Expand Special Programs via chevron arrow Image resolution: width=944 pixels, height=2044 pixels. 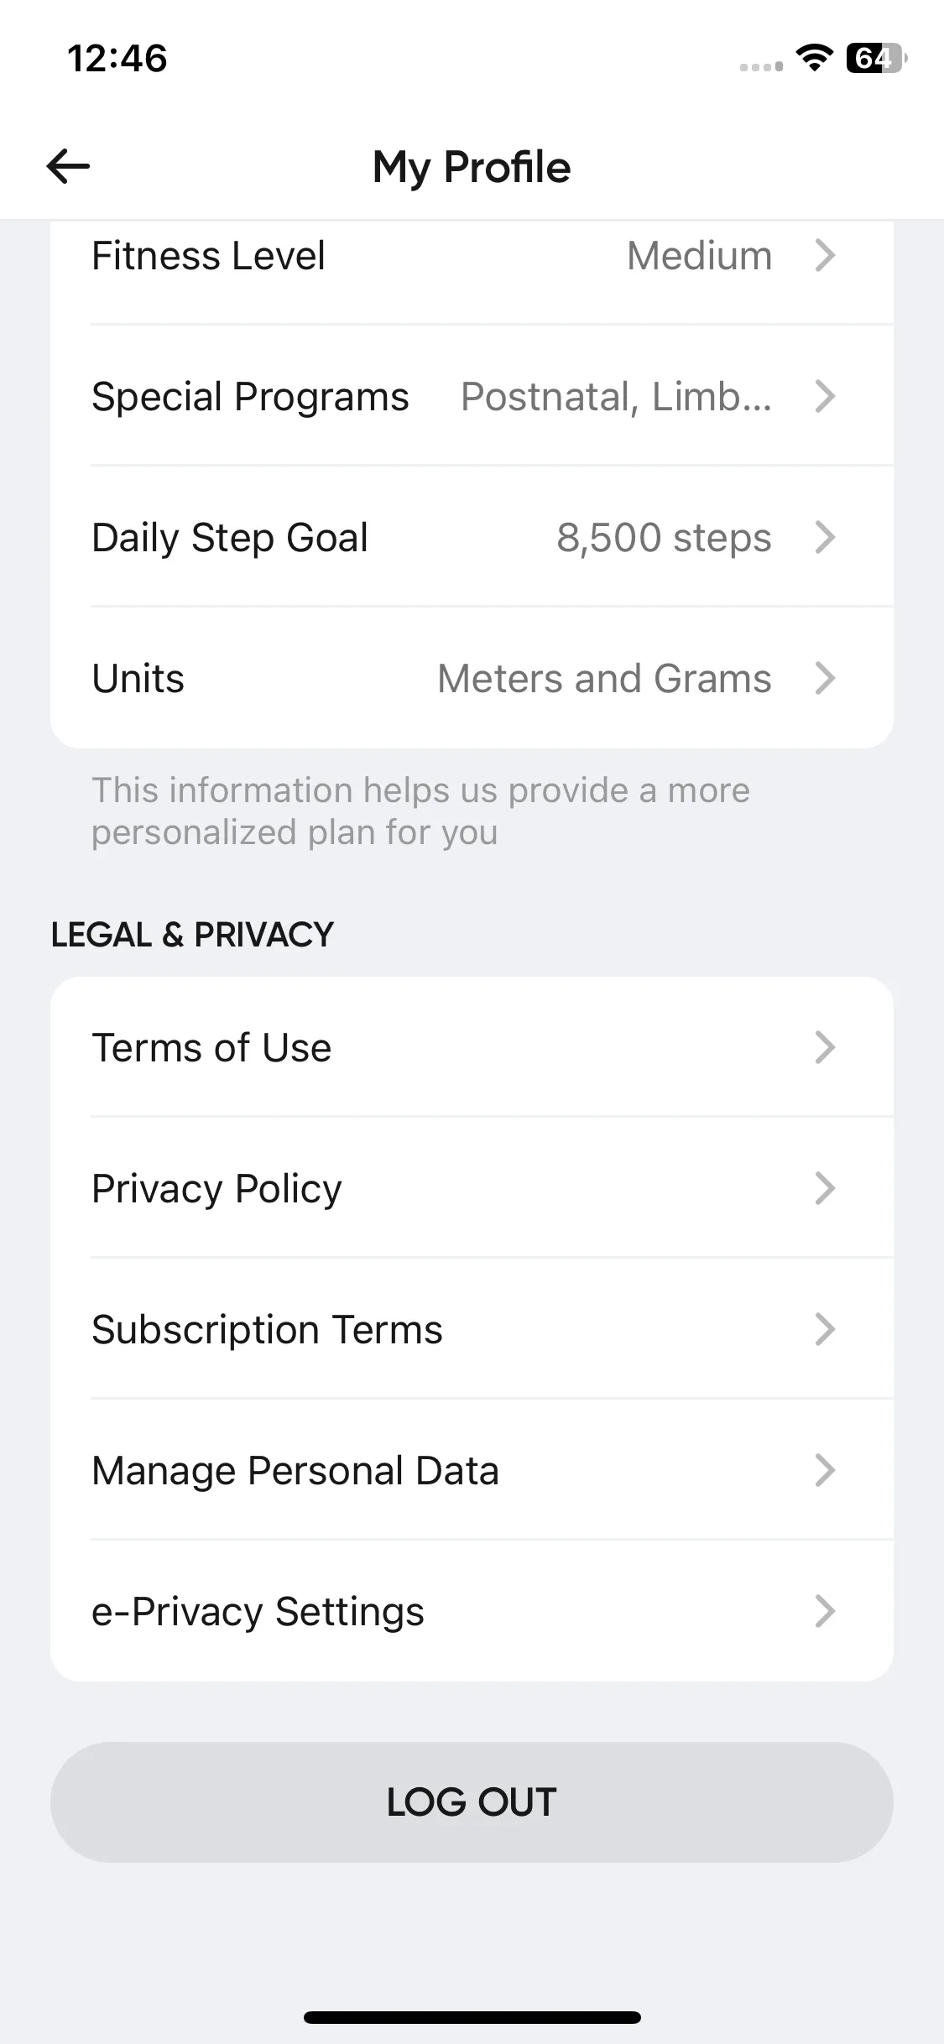click(x=825, y=396)
